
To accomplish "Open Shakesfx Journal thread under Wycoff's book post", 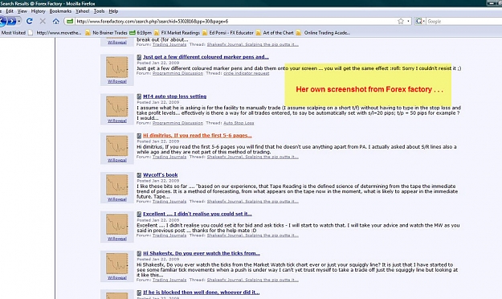I will pyautogui.click(x=252, y=202).
